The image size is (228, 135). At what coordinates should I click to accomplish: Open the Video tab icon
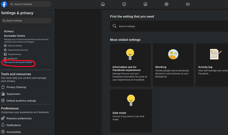(124, 4)
